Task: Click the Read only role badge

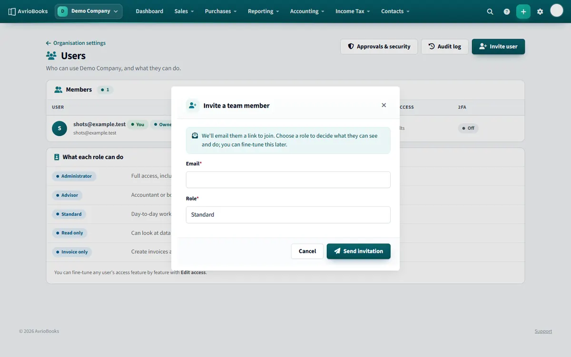Action: 70,233
